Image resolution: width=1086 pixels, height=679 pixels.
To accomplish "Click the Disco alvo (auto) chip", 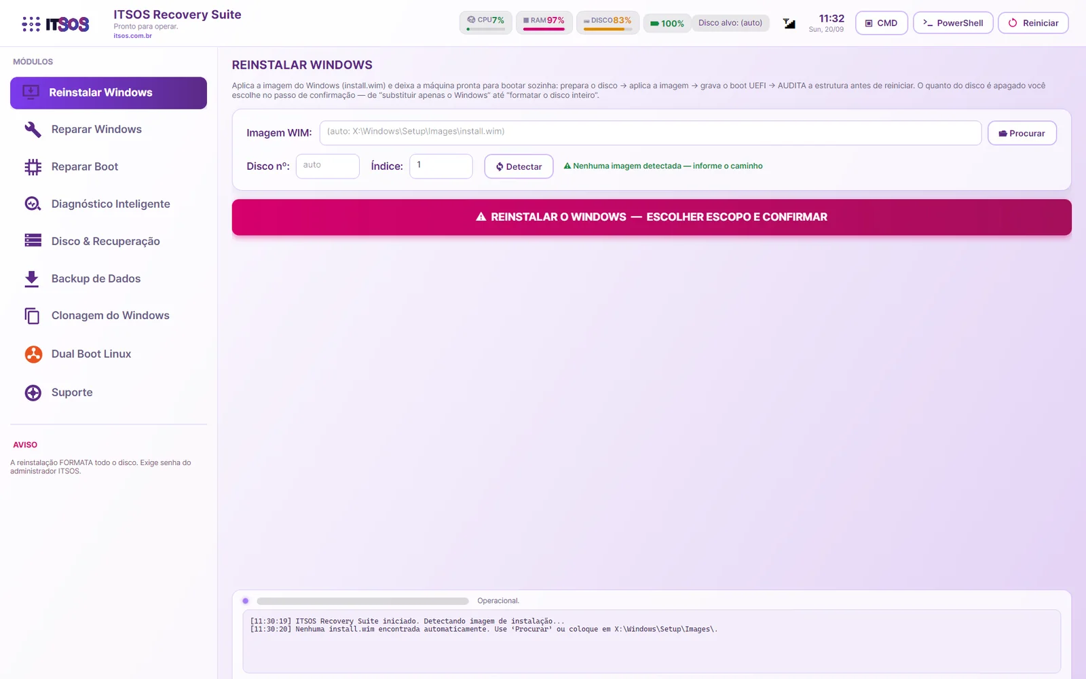I will (730, 23).
